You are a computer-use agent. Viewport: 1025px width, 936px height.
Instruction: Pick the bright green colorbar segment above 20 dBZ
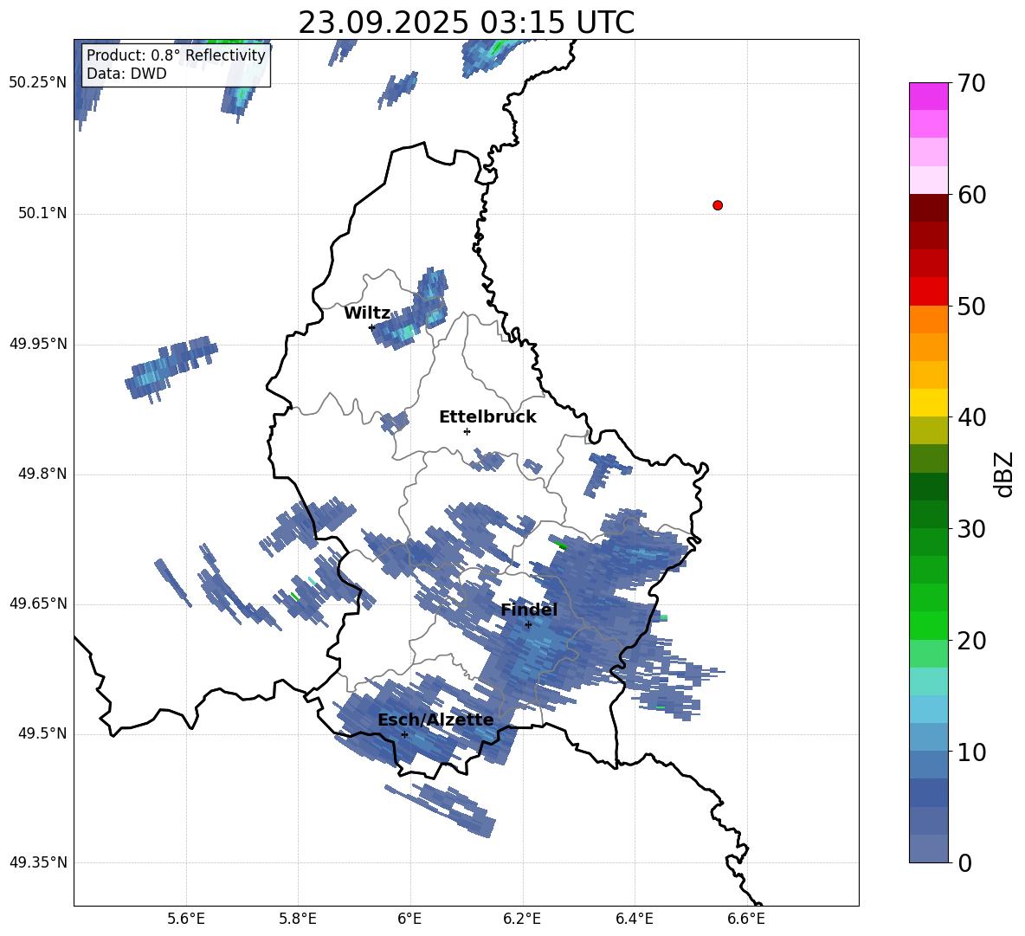coord(928,625)
